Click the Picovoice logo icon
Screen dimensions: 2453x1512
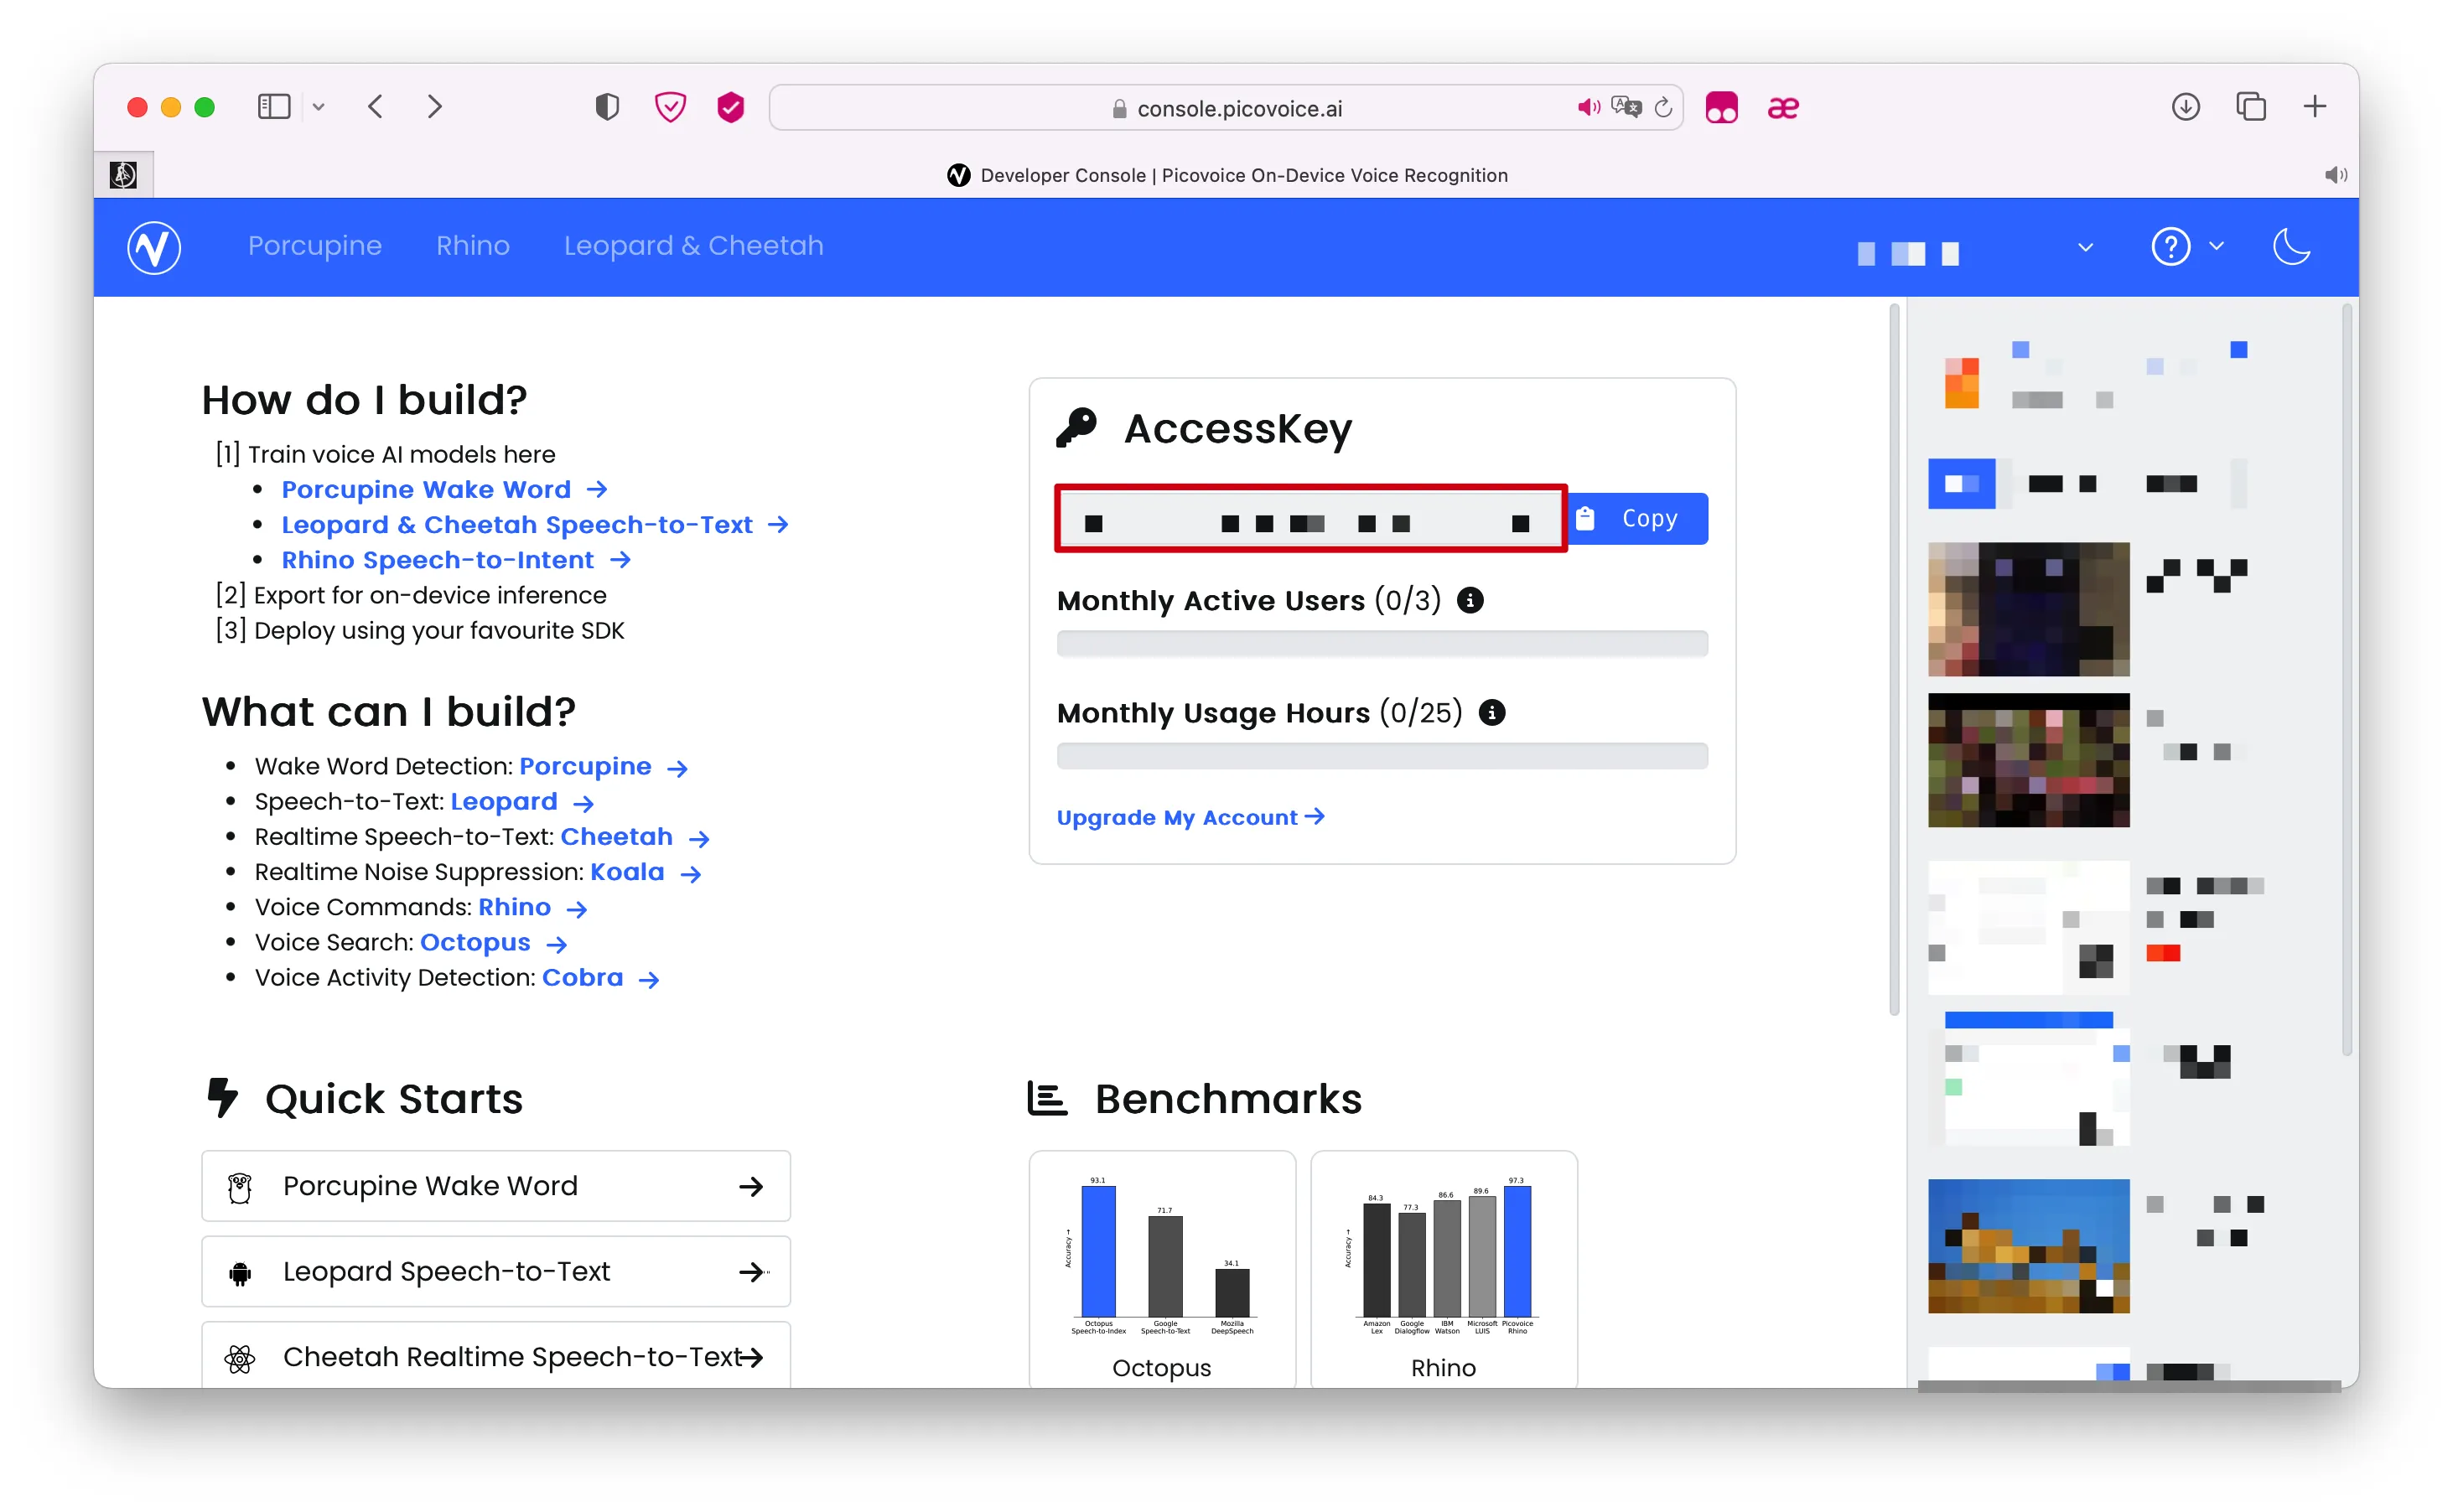point(154,247)
